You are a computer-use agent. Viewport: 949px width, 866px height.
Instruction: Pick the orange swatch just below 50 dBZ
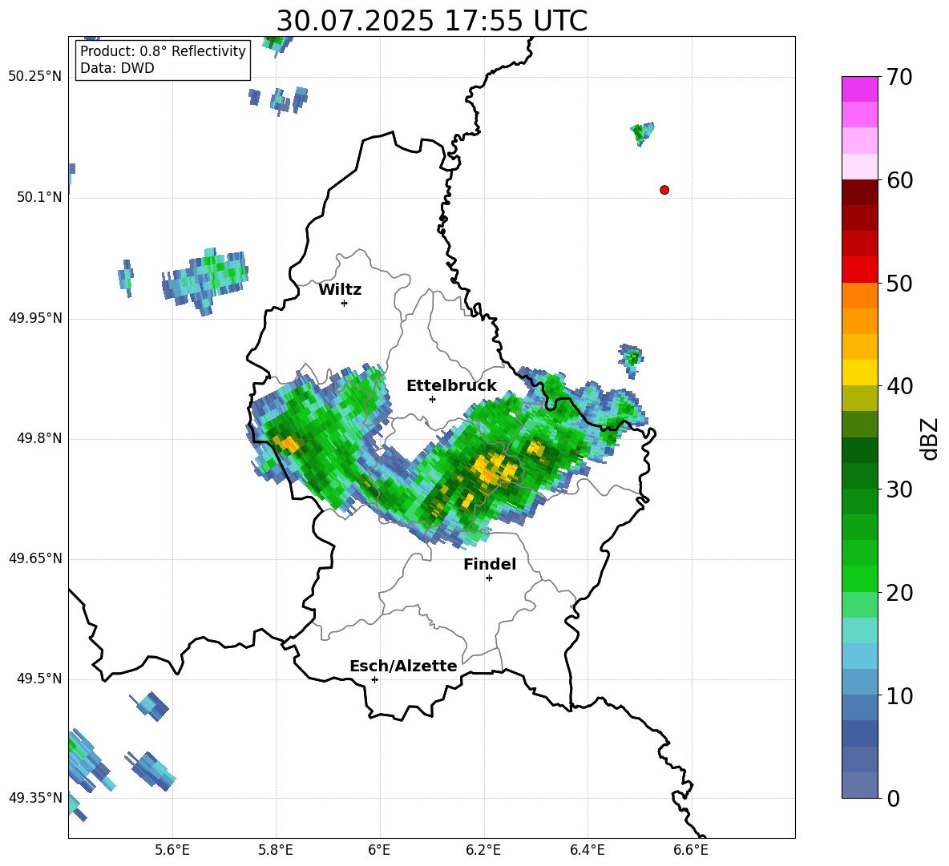point(859,295)
